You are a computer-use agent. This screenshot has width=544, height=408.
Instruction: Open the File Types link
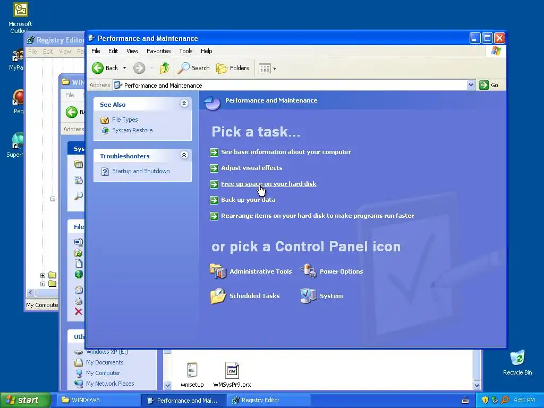[x=125, y=120]
